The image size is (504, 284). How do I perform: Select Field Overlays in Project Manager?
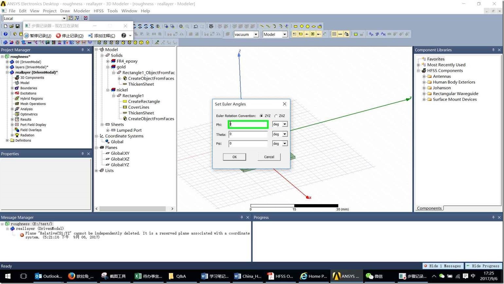31,130
